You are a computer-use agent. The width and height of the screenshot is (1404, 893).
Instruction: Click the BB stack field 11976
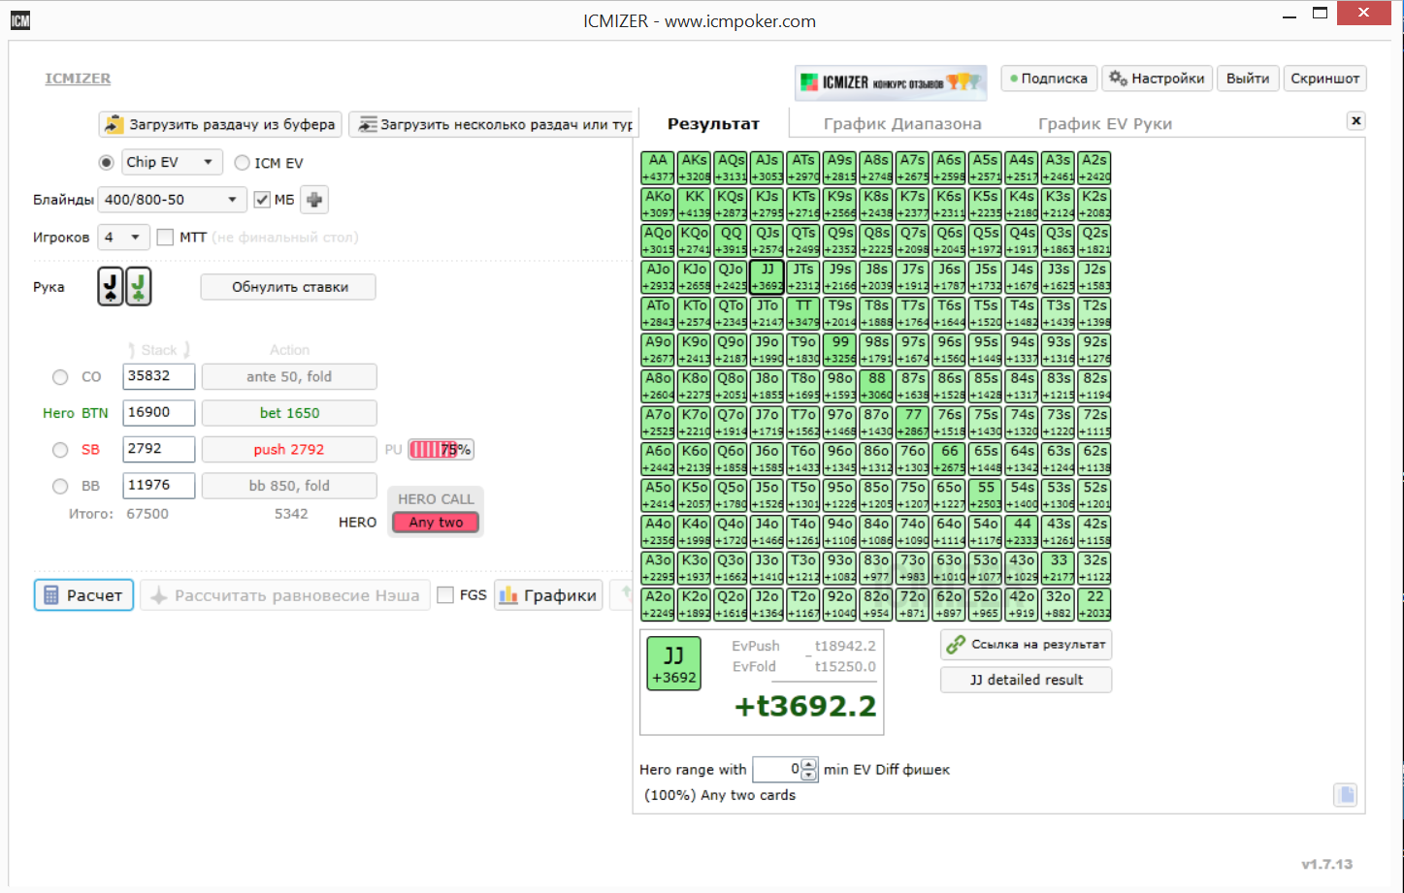click(159, 486)
